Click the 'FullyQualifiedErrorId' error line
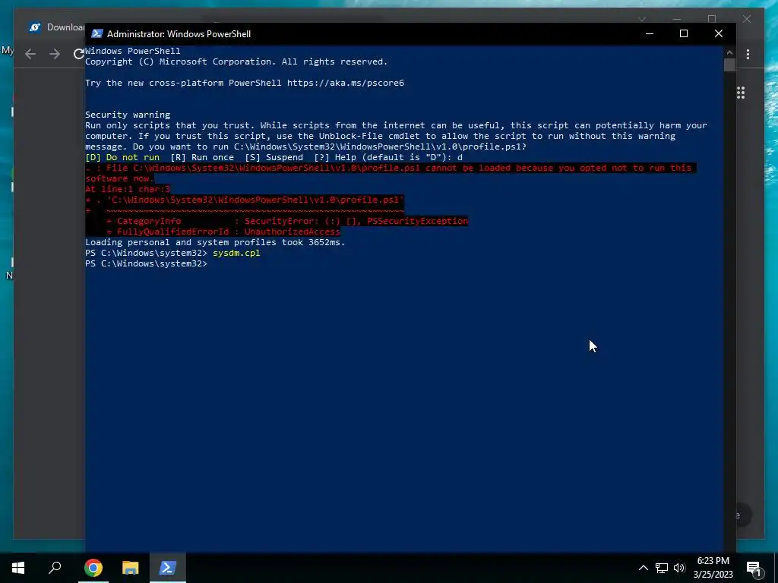 (223, 232)
